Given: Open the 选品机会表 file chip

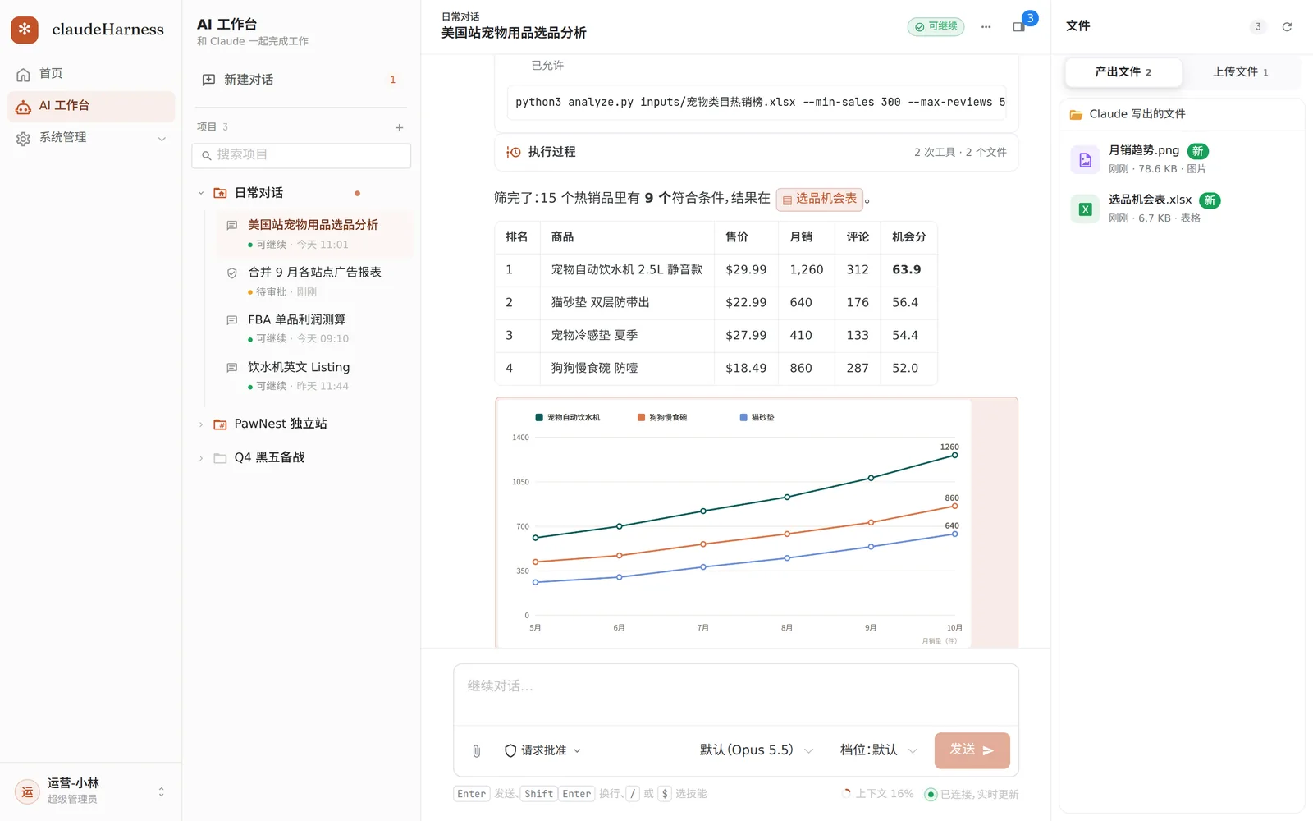Looking at the screenshot, I should (x=820, y=199).
